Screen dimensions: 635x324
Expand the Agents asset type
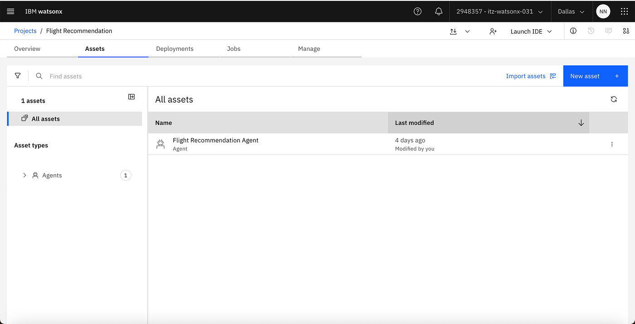click(x=24, y=175)
